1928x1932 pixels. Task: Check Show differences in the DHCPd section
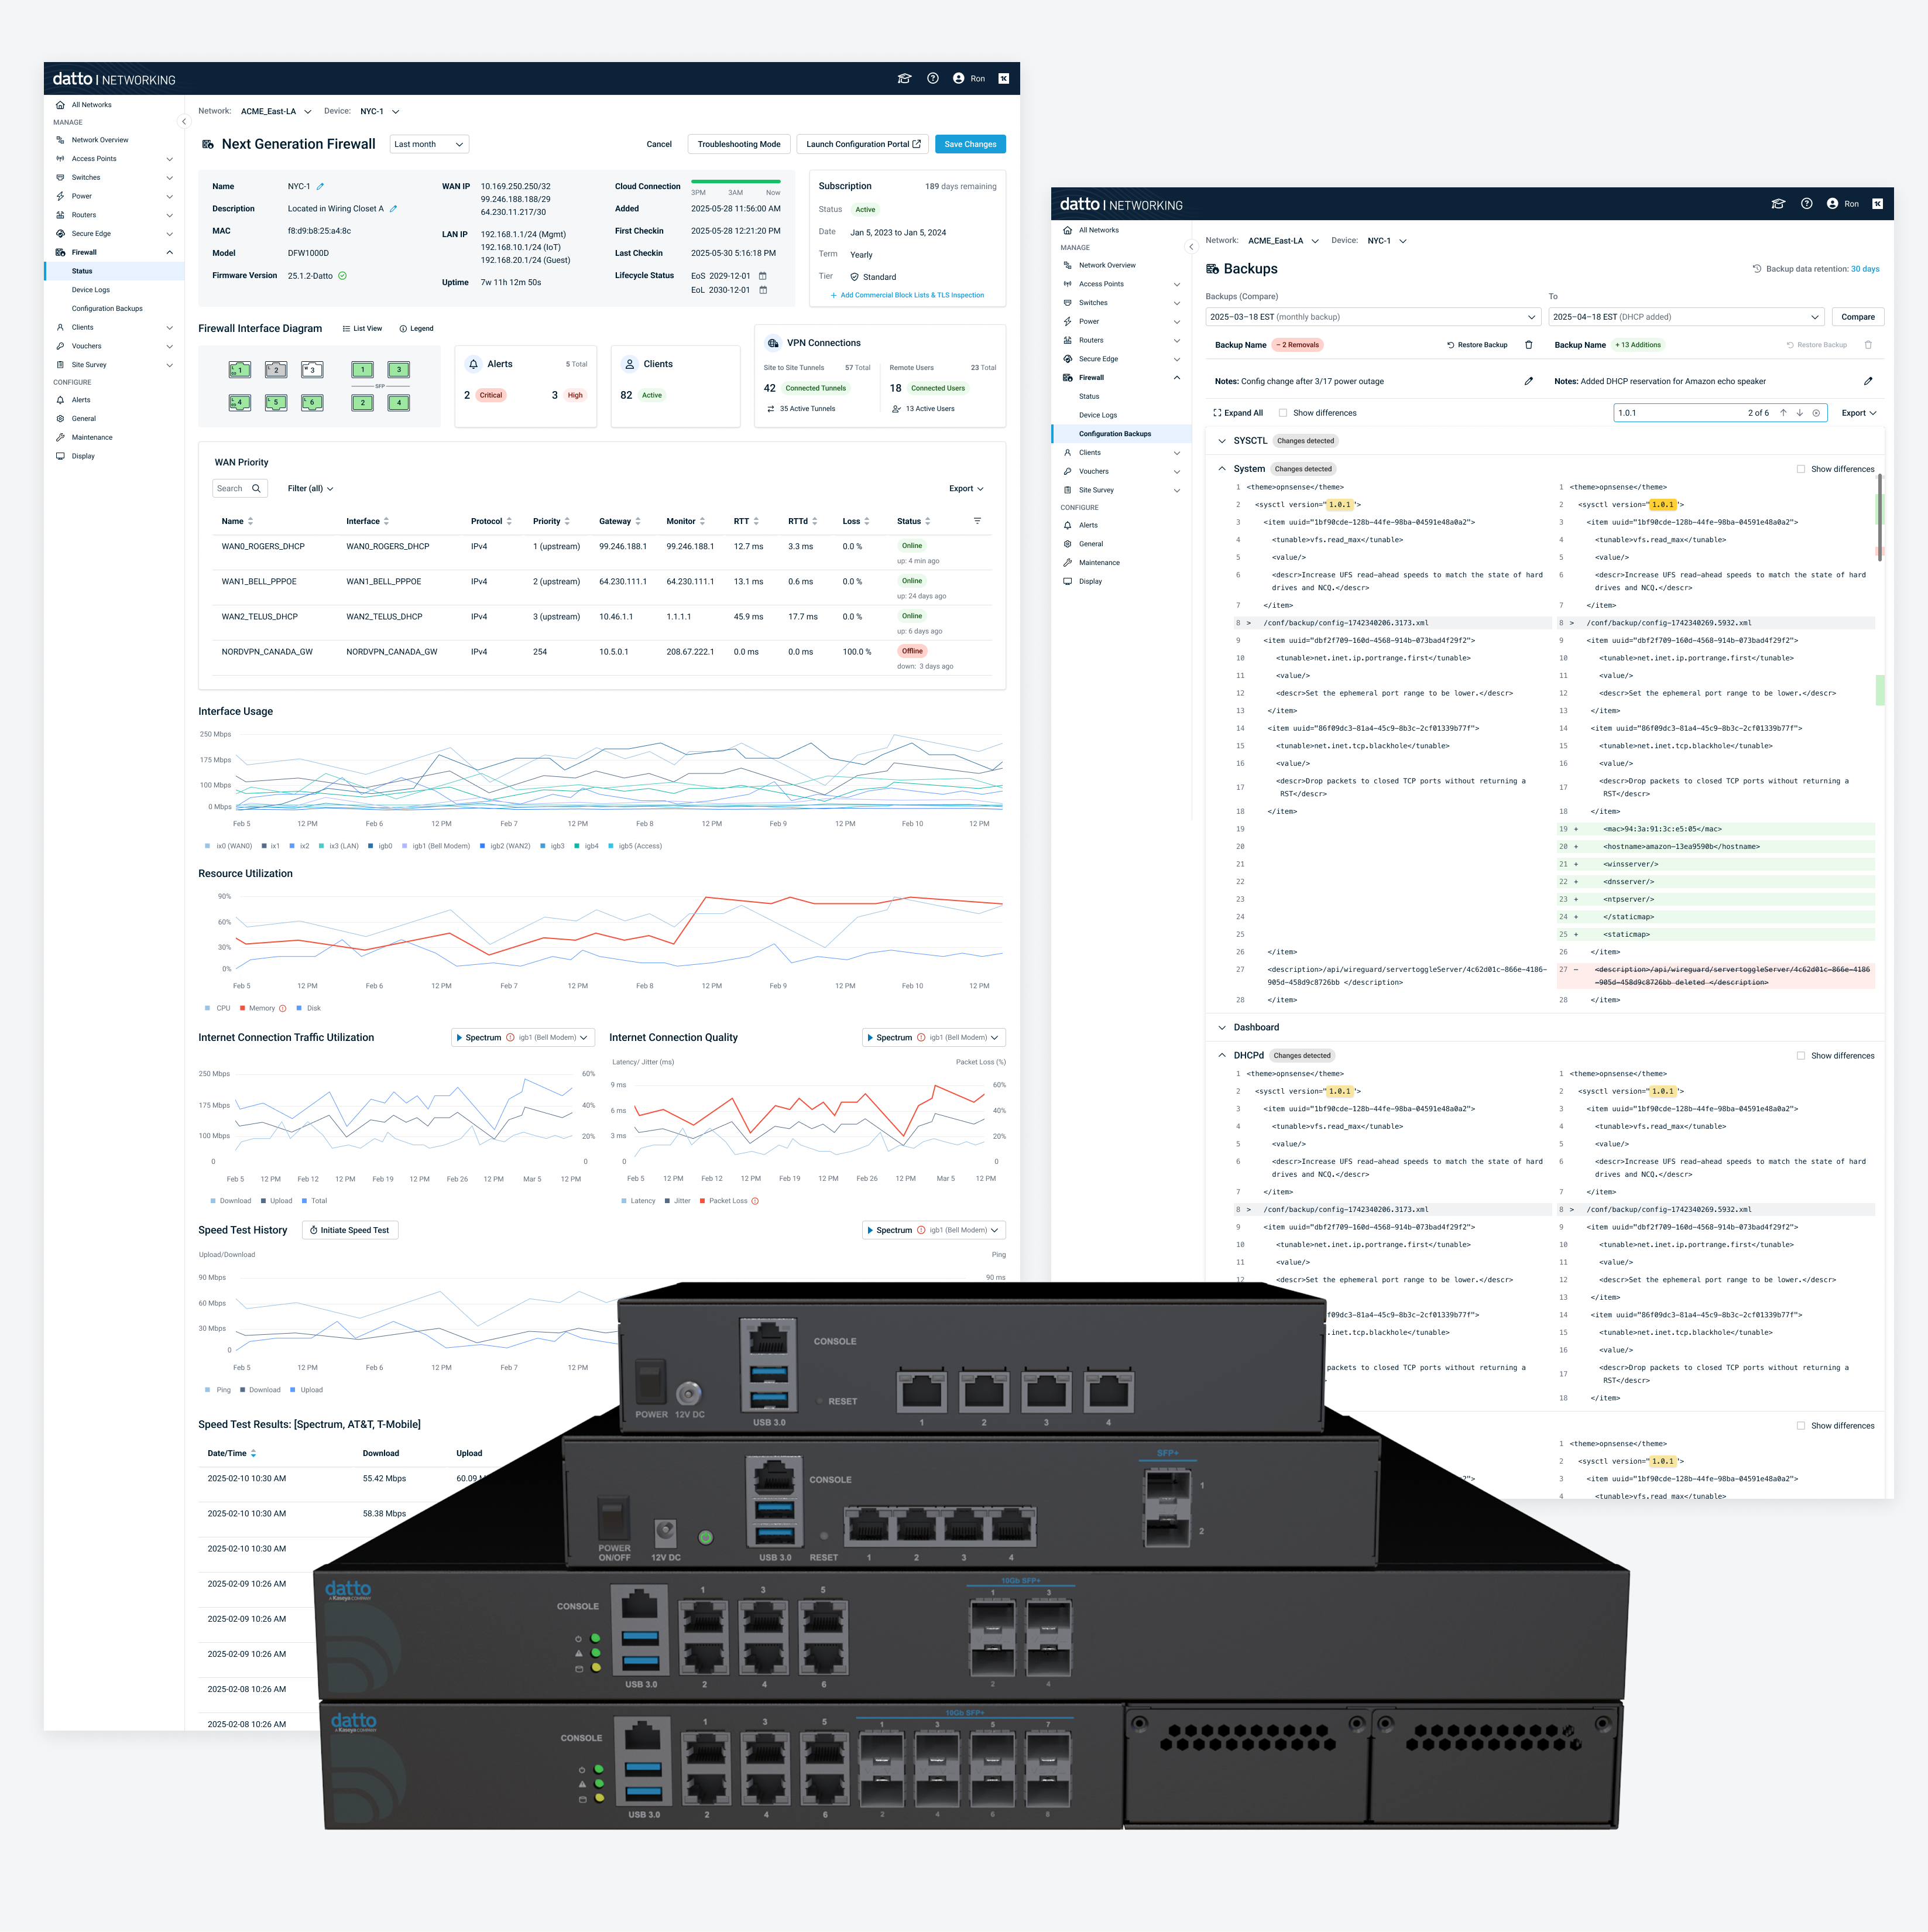(1800, 1056)
